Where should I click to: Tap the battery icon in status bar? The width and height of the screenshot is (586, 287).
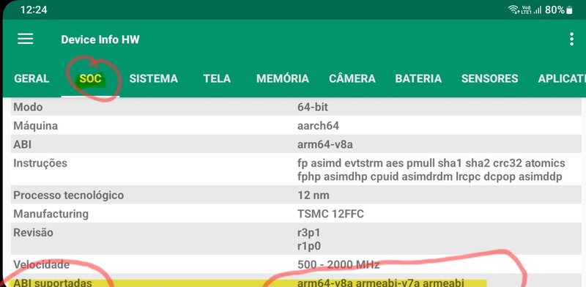(x=569, y=10)
